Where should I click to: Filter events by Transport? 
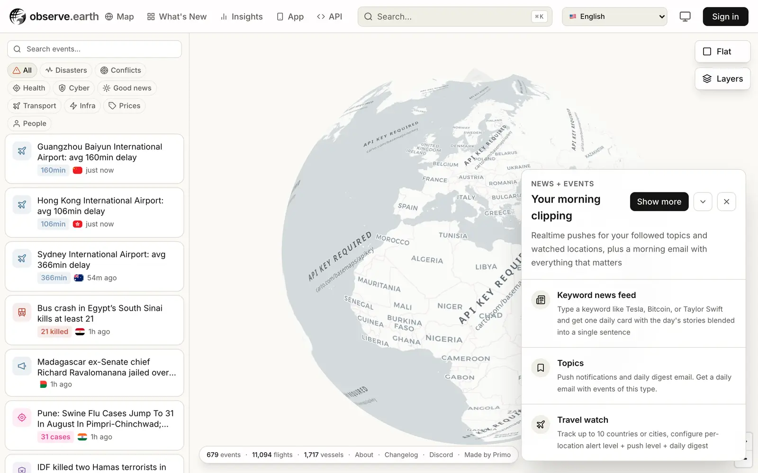click(x=34, y=106)
